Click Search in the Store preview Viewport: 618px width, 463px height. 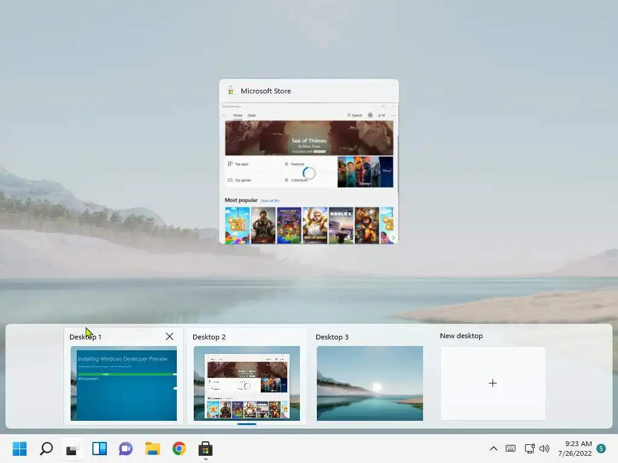[x=354, y=115]
